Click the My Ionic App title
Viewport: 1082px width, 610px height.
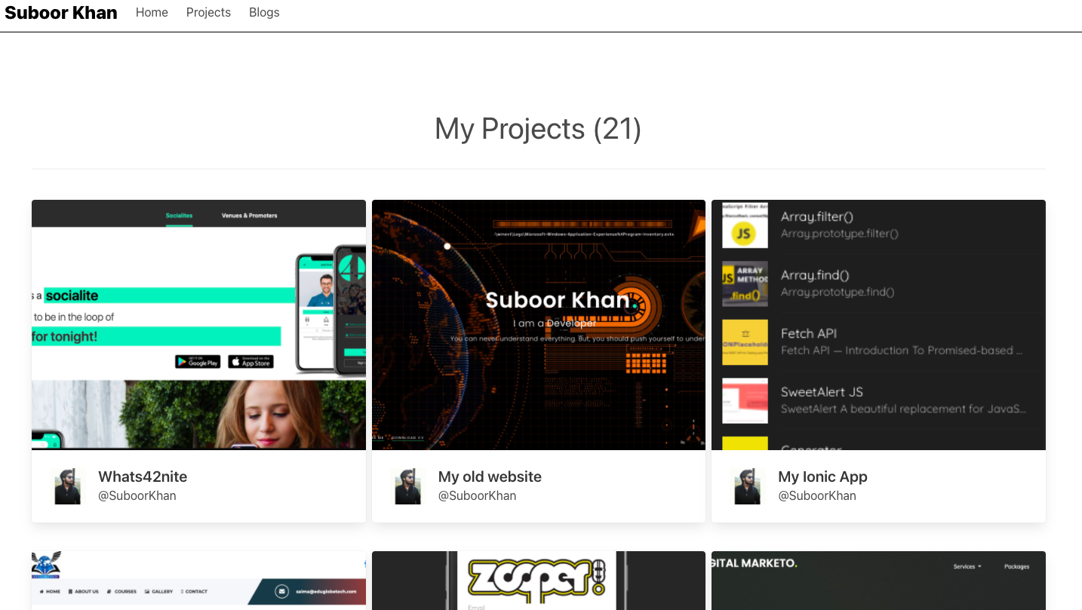[822, 477]
